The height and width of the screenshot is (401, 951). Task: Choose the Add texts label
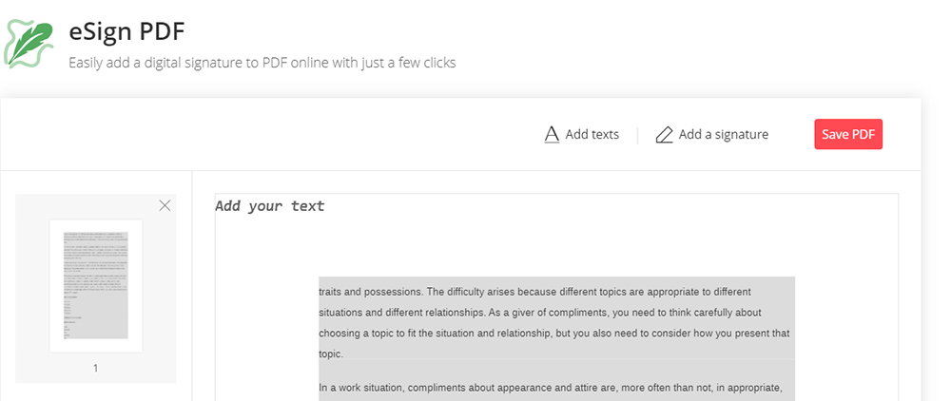tap(592, 135)
